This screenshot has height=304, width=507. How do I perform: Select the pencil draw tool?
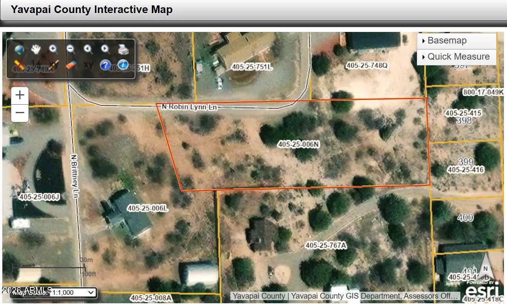(x=54, y=65)
